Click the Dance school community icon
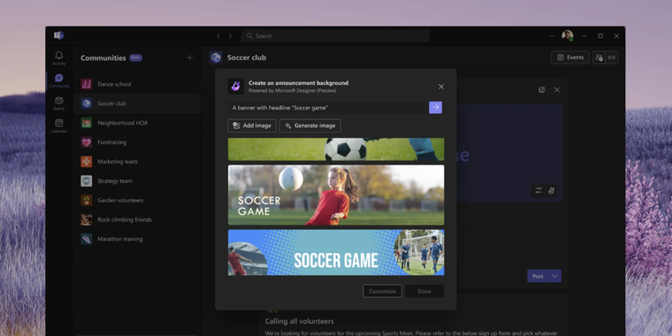 pos(87,84)
